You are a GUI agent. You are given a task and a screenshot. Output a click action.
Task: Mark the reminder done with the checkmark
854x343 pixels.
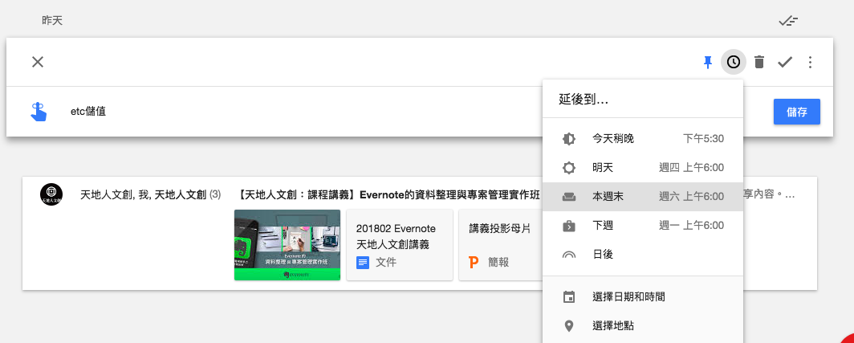coord(785,62)
